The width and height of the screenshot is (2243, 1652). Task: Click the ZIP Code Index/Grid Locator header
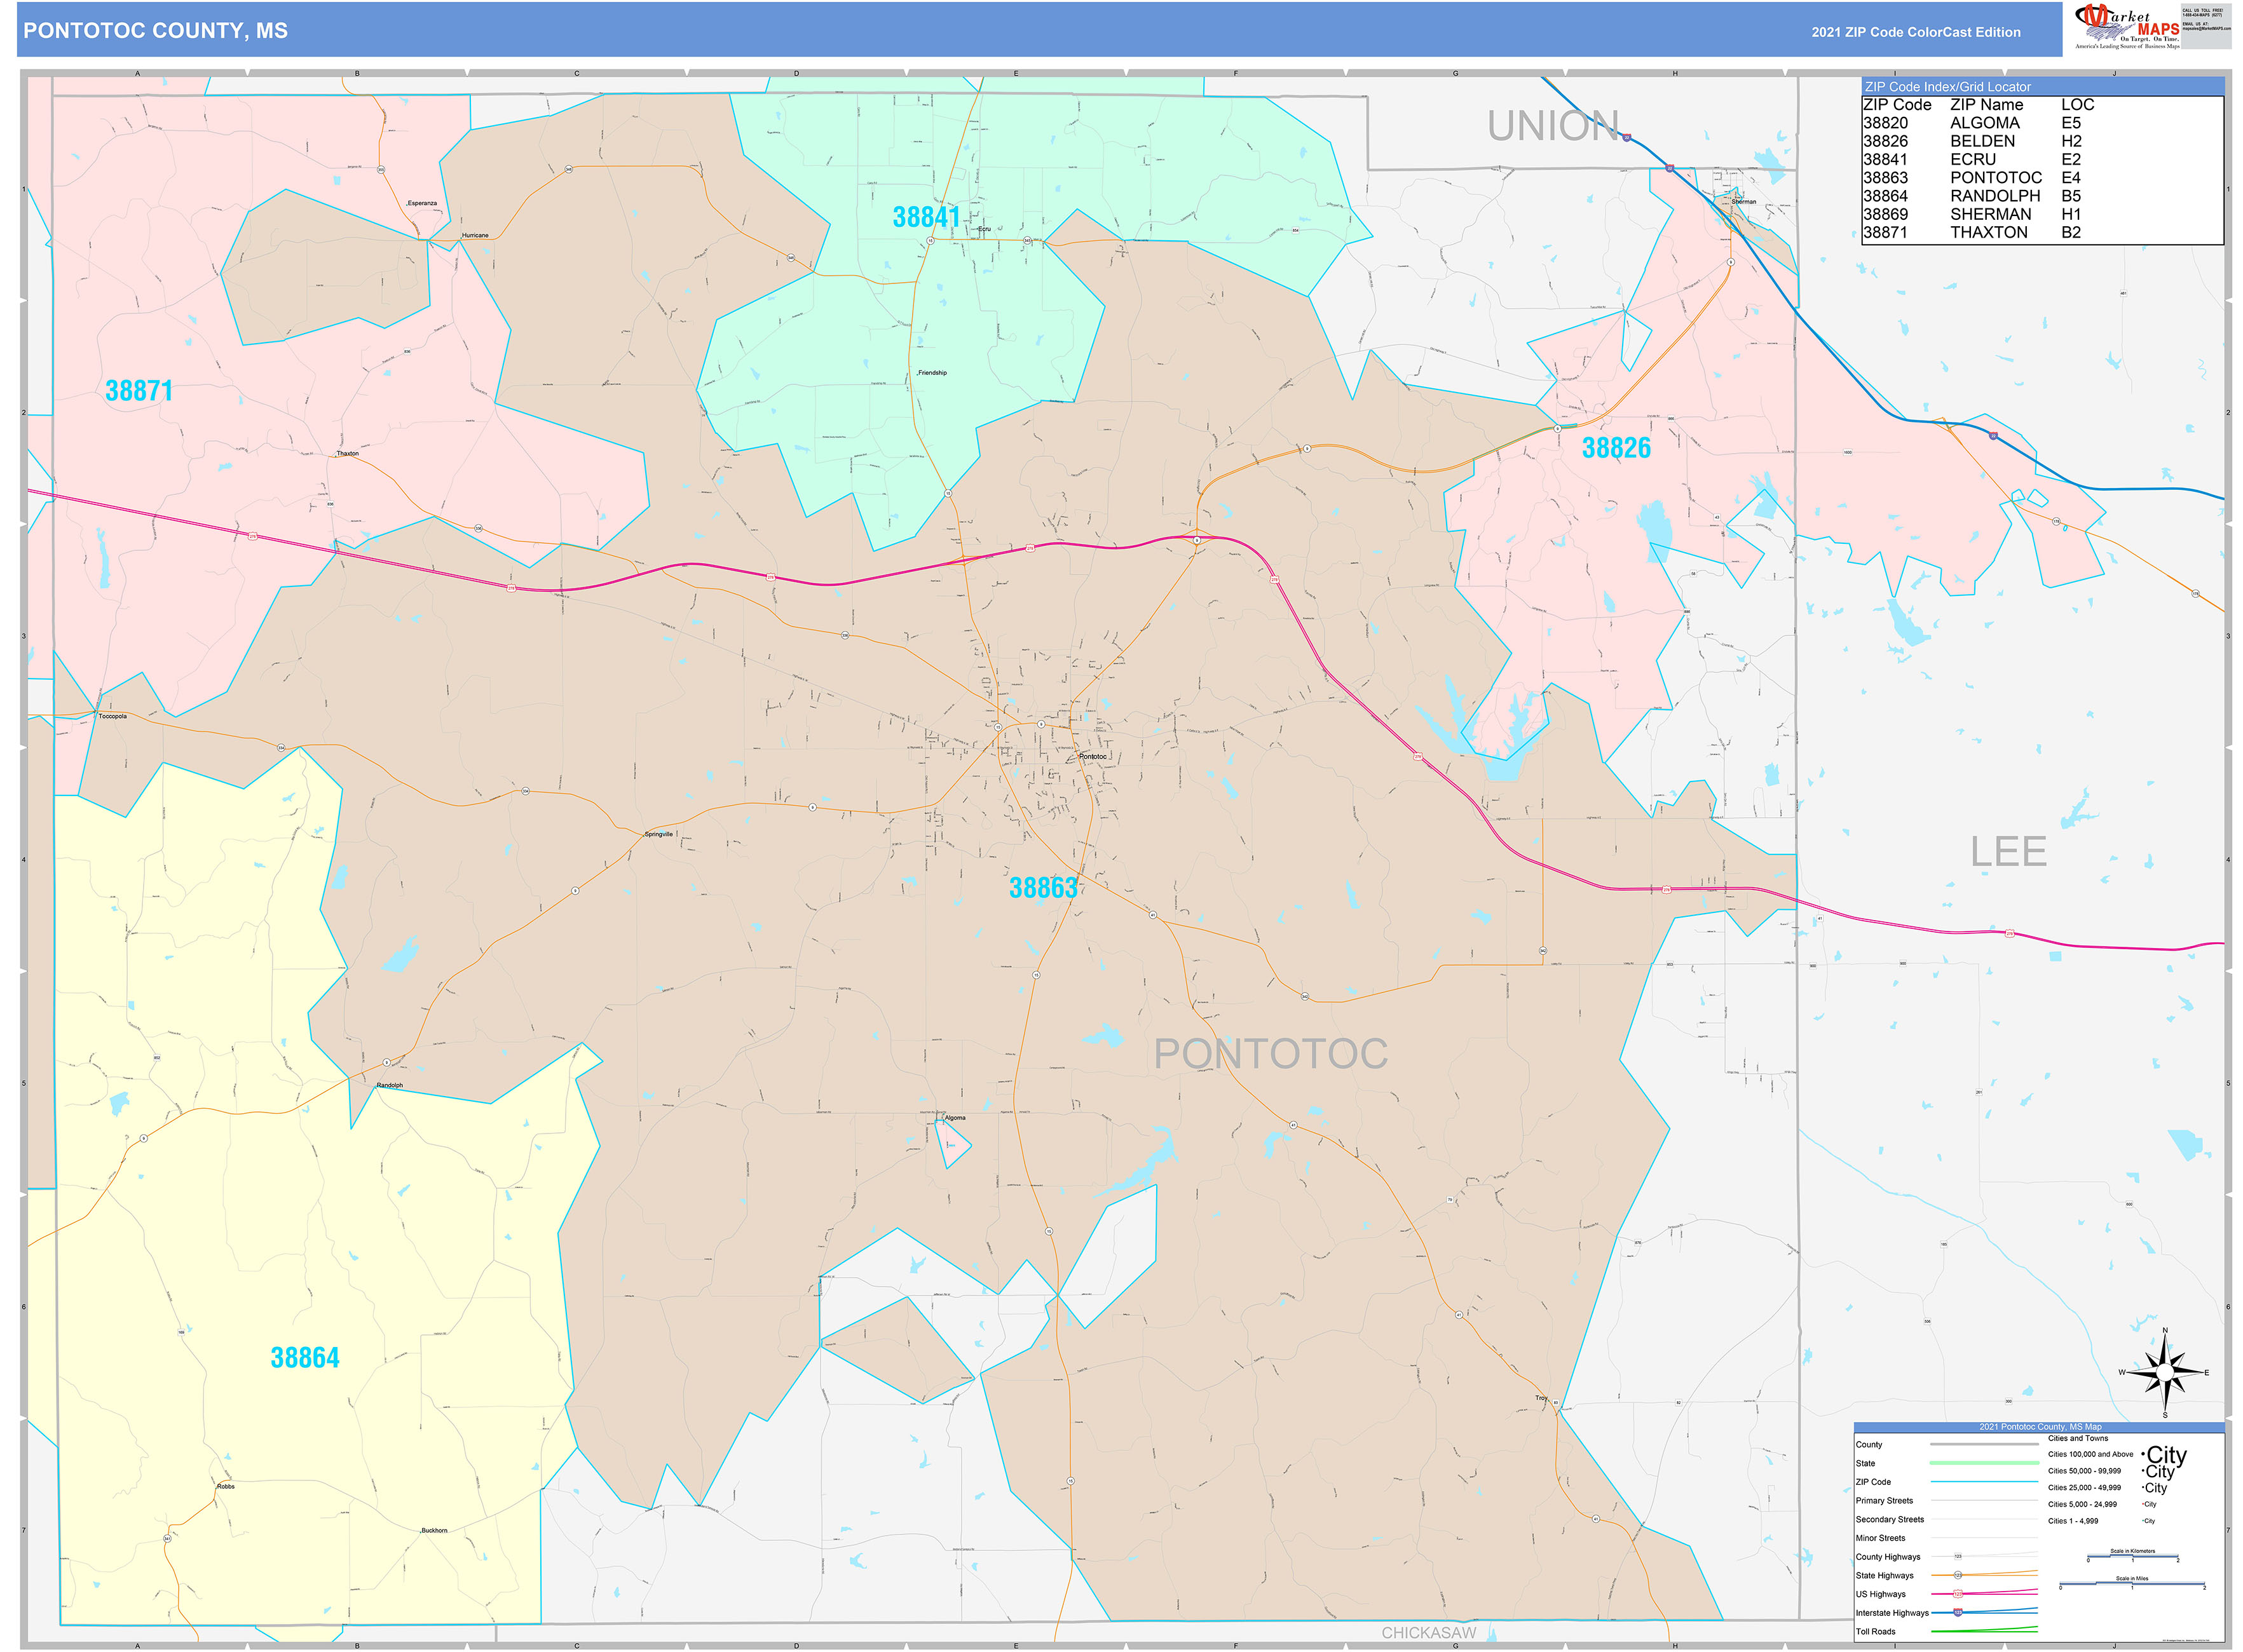point(1947,87)
